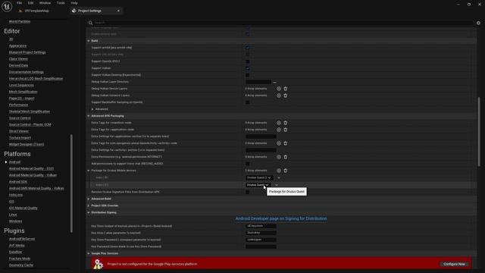Viewport: 485px width, 273px height.
Task: Enable Support Backbuffer Sampling on OpenGL
Action: click(248, 102)
